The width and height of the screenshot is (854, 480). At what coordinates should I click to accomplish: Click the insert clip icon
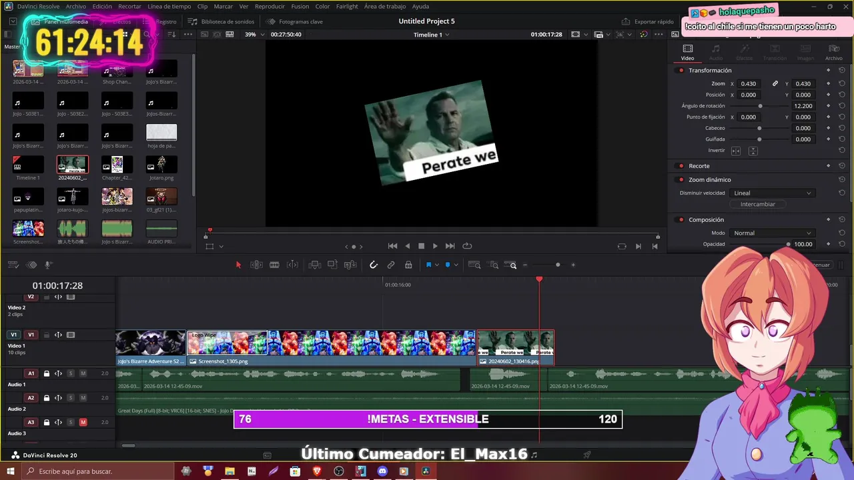click(315, 265)
